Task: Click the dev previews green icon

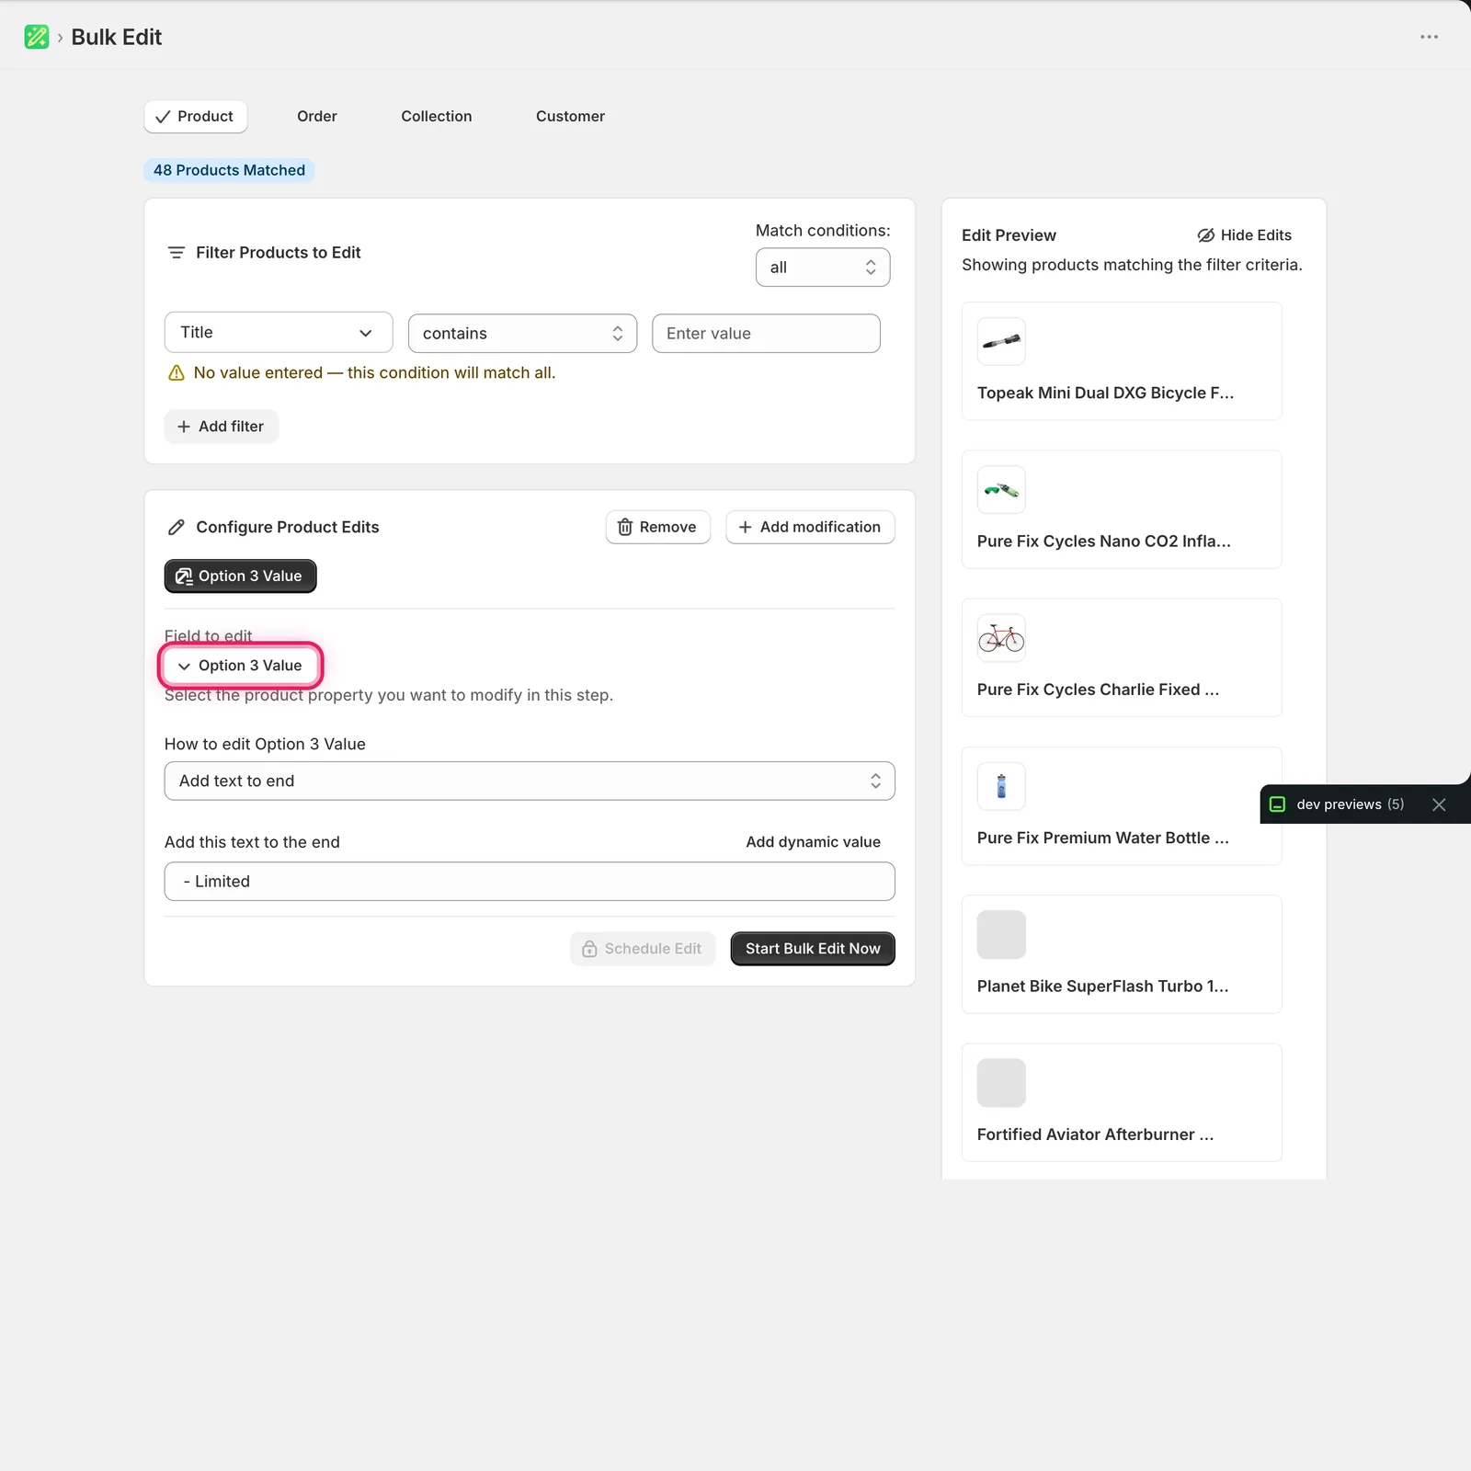Action: (1277, 804)
